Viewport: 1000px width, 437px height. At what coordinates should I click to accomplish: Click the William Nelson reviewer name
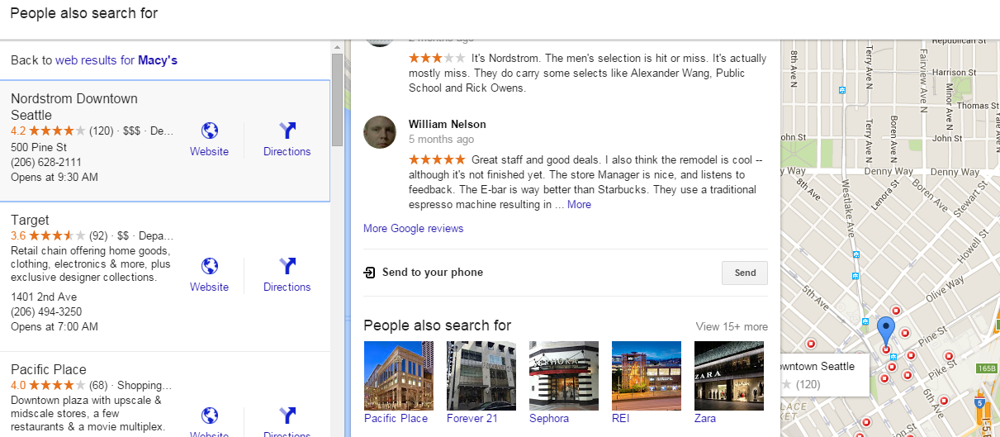pos(447,124)
